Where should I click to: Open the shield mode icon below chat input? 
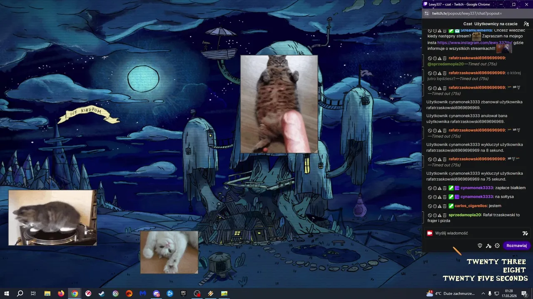click(x=480, y=246)
